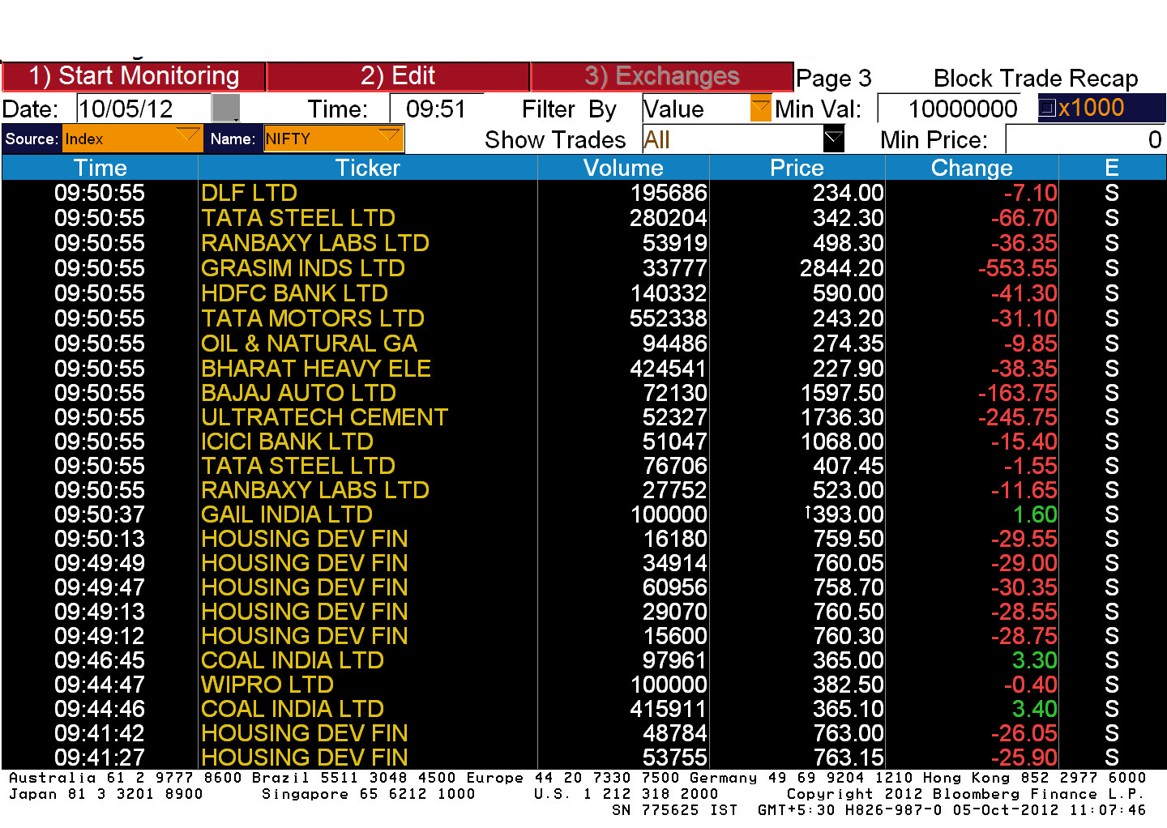
Task: Click the Start Monitoring button
Action: pos(134,76)
